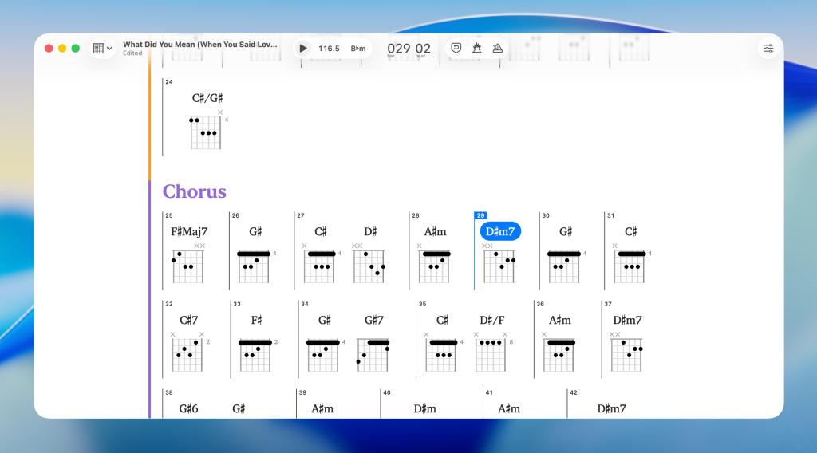The width and height of the screenshot is (817, 453).
Task: Click the D♯/F chord diagram in bar 35
Action: [x=491, y=354]
